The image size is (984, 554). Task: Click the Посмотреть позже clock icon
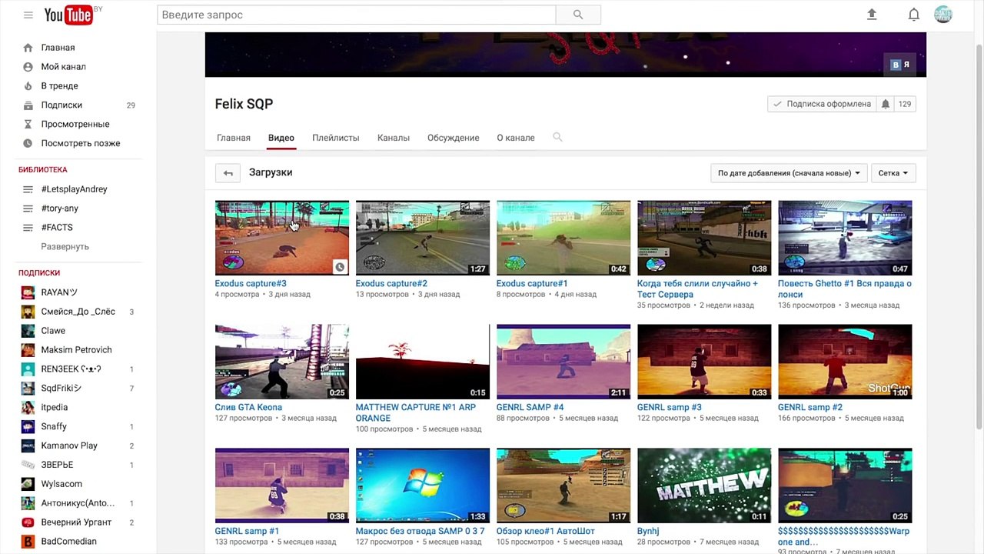28,143
